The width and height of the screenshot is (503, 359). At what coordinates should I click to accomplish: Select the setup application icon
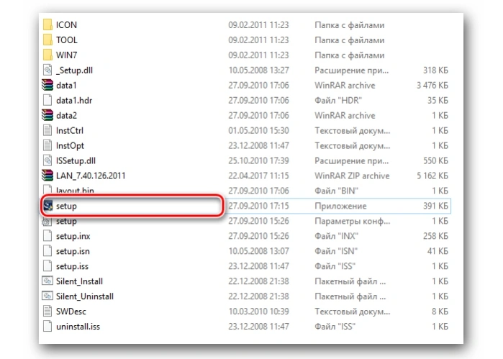48,206
